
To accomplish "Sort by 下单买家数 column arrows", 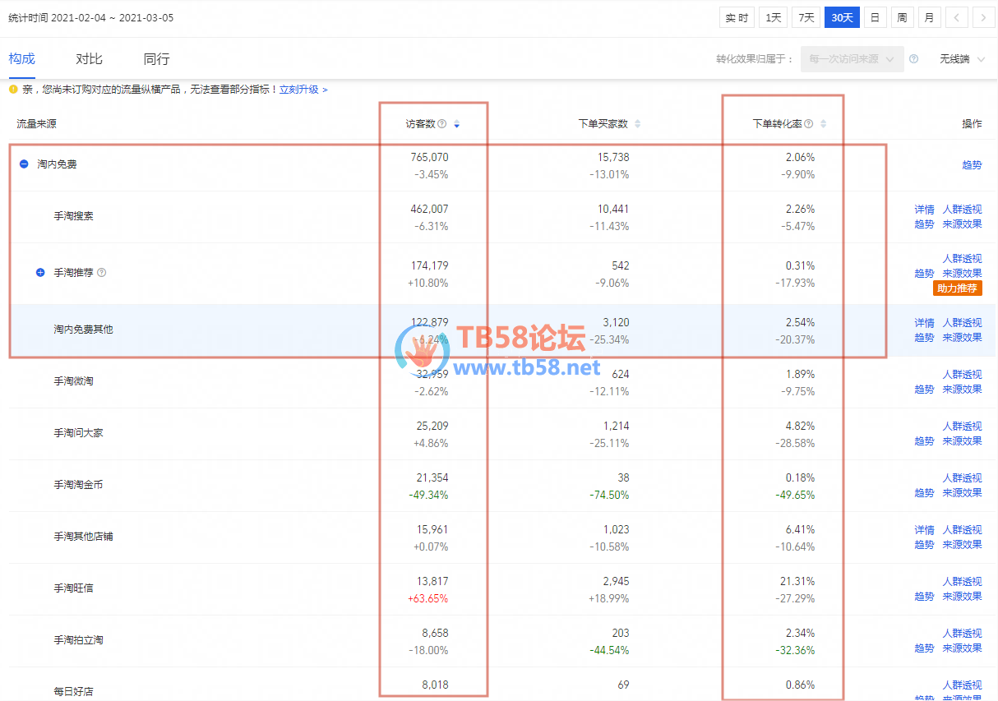I will (x=637, y=124).
